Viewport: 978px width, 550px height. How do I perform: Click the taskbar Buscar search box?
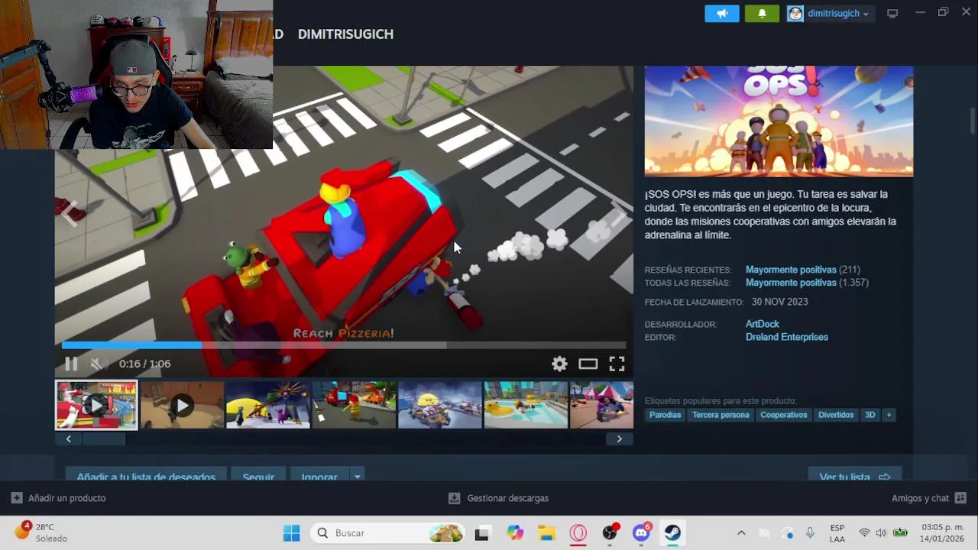click(389, 533)
